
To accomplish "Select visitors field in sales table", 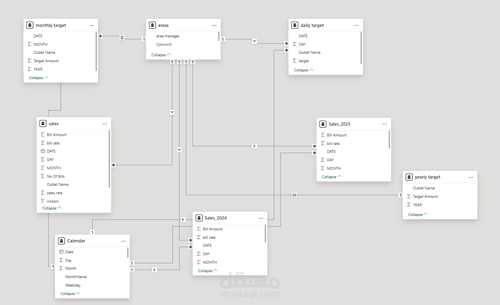I will [x=53, y=201].
